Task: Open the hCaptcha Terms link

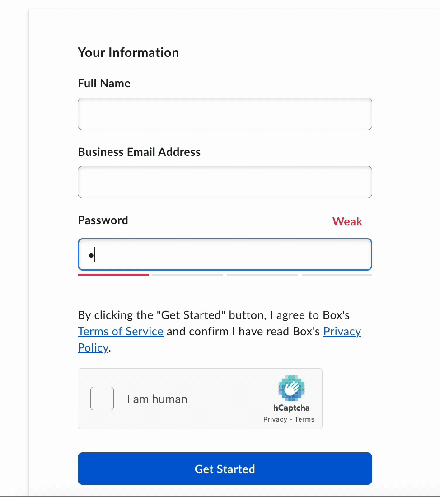Action: [304, 419]
